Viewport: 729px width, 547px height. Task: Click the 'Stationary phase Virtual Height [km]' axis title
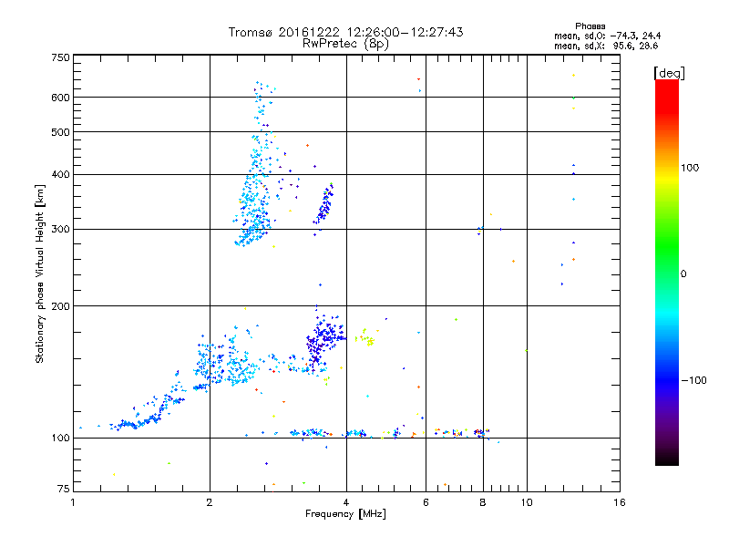[39, 273]
